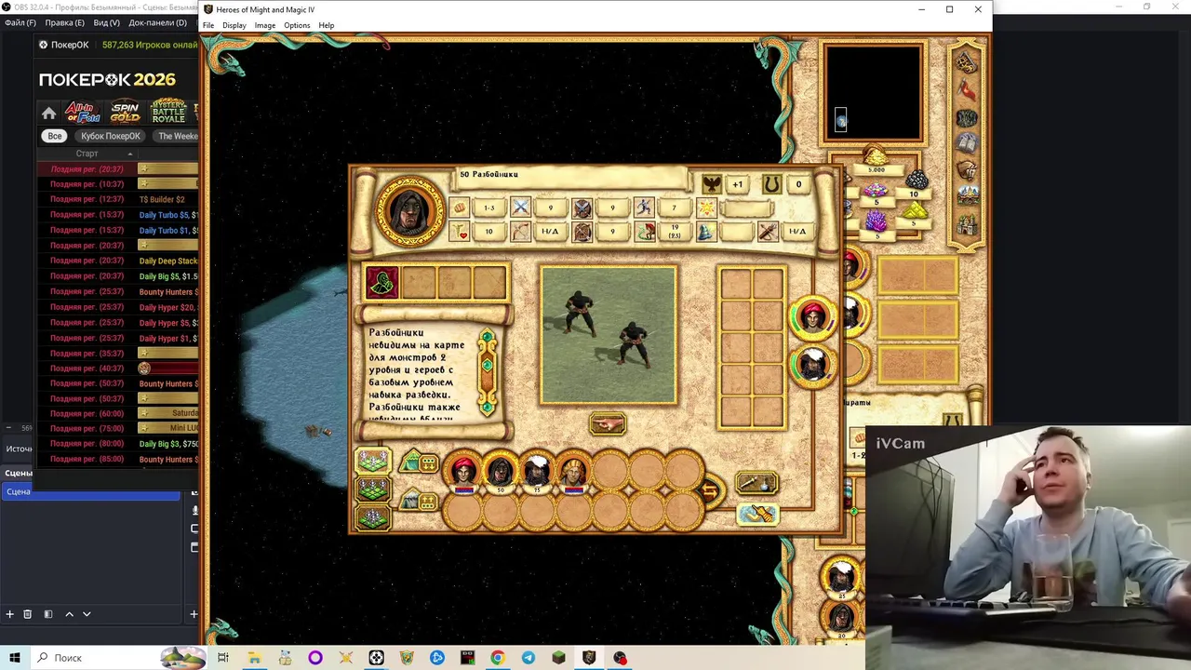Click the gold pile resource icon
Viewport: 1191px width, 670px height.
click(x=876, y=155)
